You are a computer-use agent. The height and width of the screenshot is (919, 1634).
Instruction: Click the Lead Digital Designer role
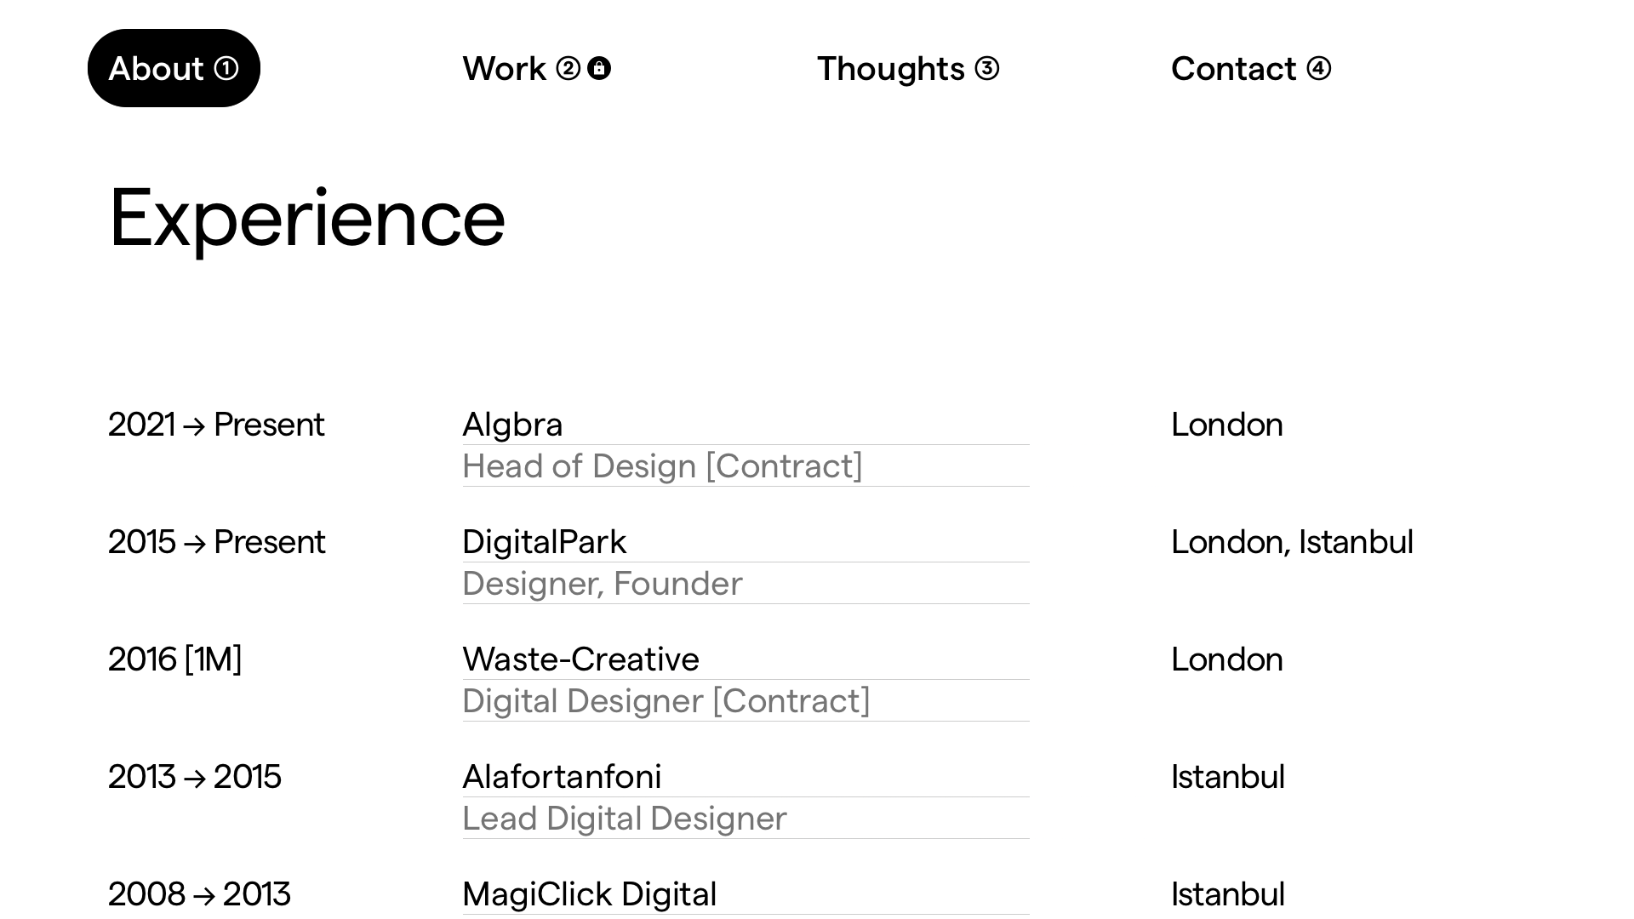tap(625, 818)
